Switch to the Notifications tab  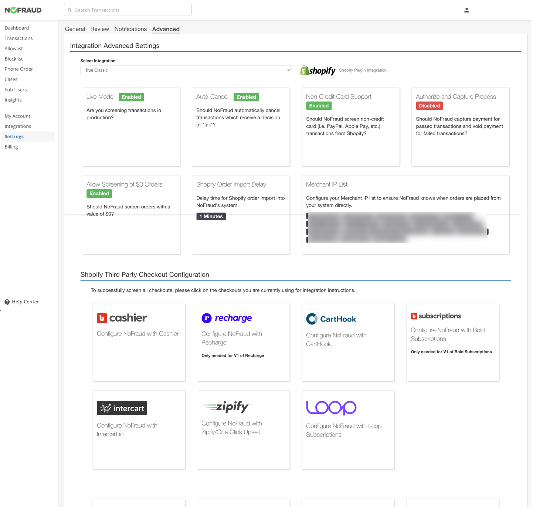pos(130,29)
